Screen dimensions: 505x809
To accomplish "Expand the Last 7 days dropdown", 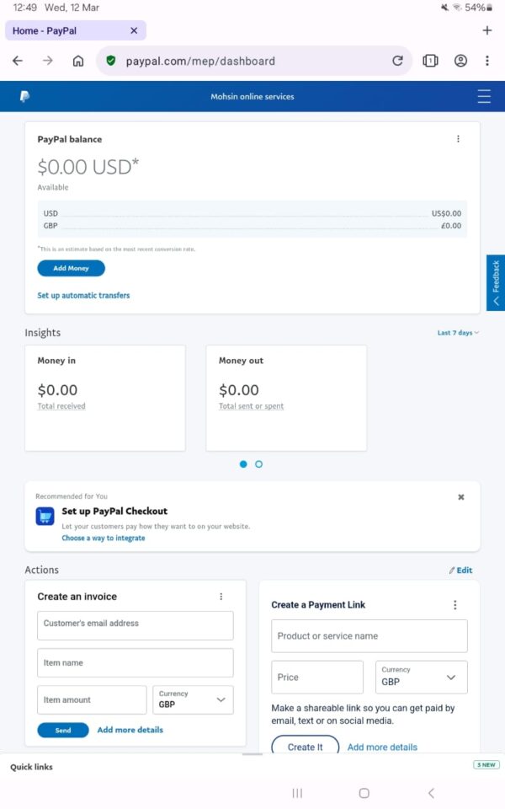I will [x=458, y=333].
